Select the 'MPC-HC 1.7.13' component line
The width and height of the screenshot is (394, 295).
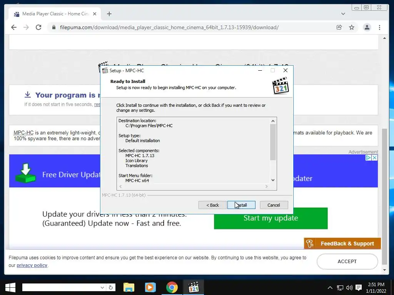(x=140, y=156)
